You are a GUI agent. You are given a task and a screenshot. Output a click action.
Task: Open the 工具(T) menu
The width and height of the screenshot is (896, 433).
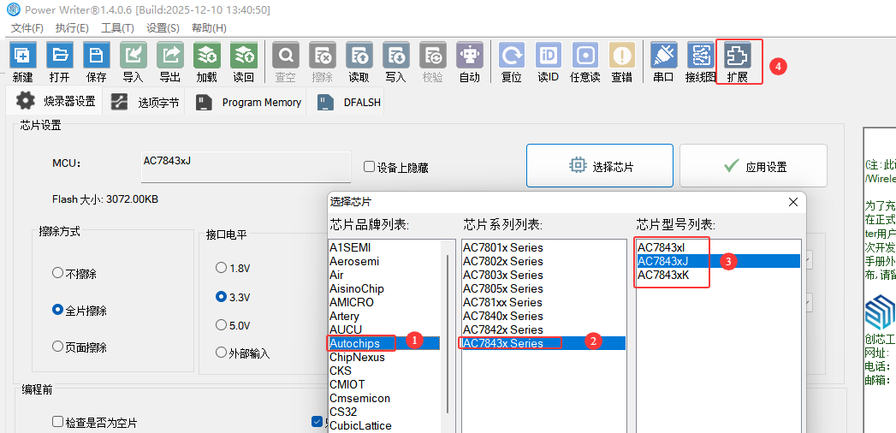(x=117, y=28)
